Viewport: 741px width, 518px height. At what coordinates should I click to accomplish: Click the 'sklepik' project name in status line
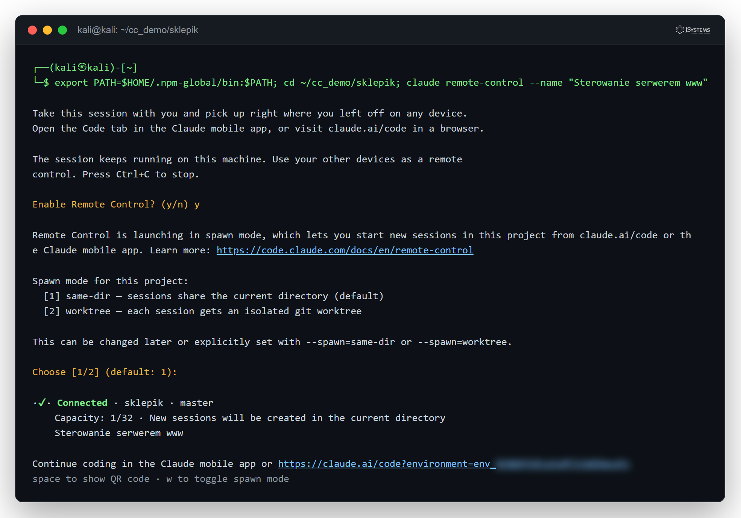tap(144, 403)
